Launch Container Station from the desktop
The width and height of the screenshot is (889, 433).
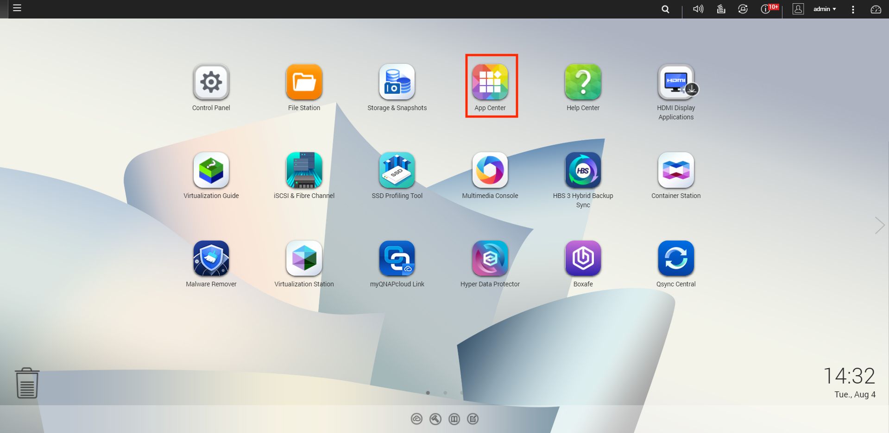[676, 170]
